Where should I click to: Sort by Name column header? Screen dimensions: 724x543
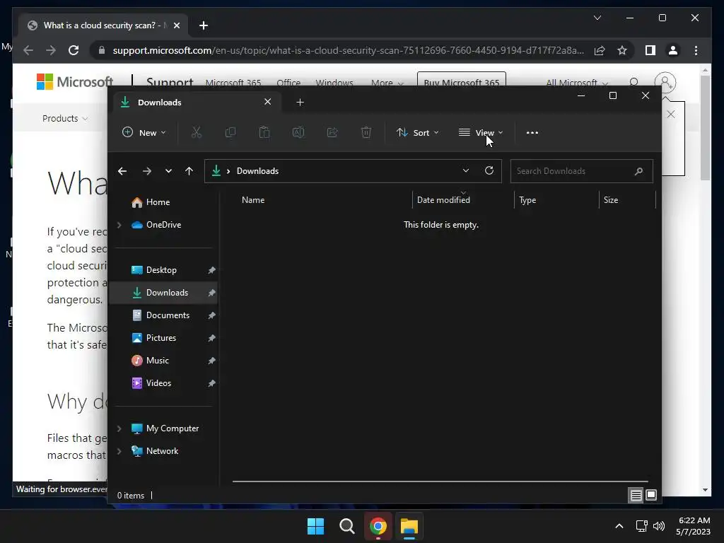[323, 200]
